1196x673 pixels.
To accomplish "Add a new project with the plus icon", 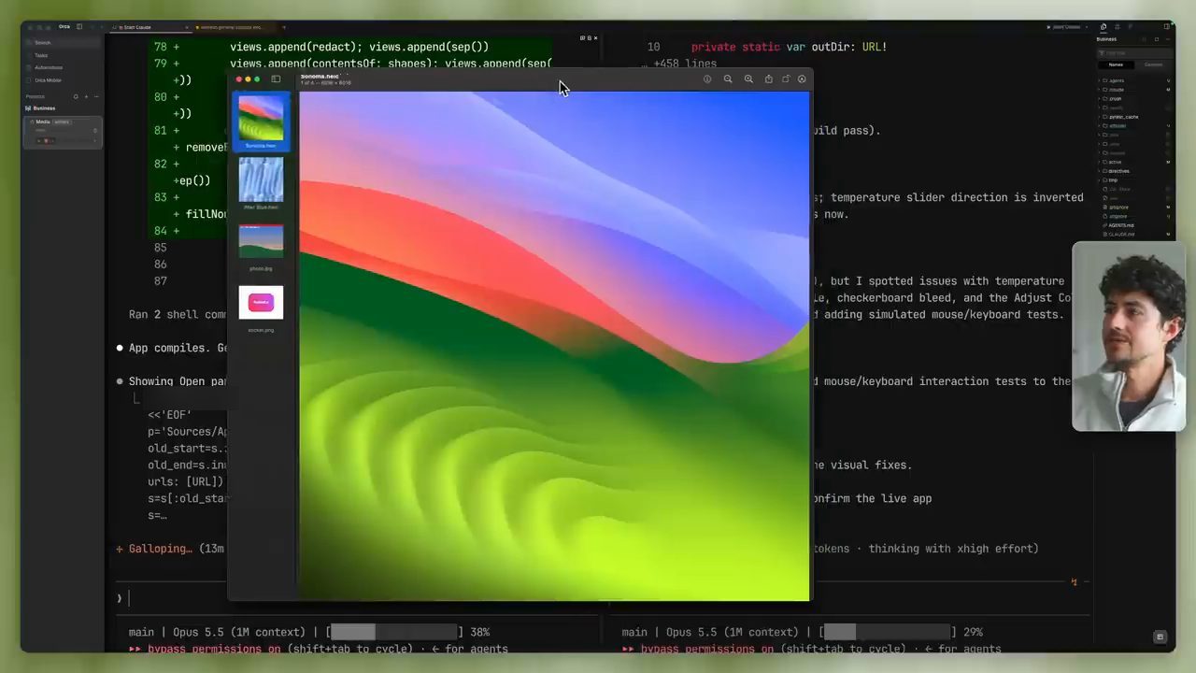I will (86, 96).
